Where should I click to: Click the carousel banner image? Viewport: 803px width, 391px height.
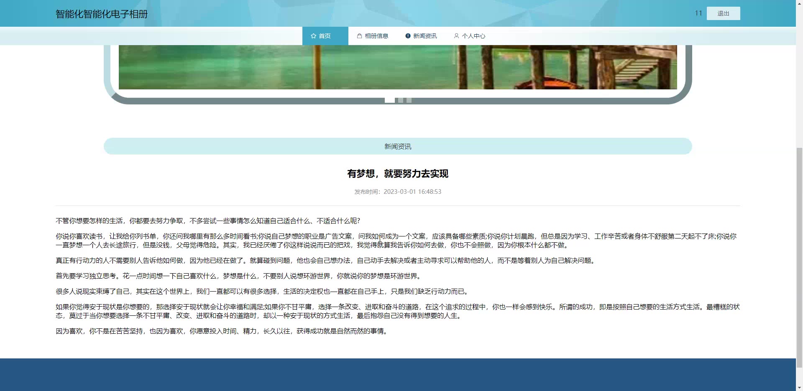point(398,67)
